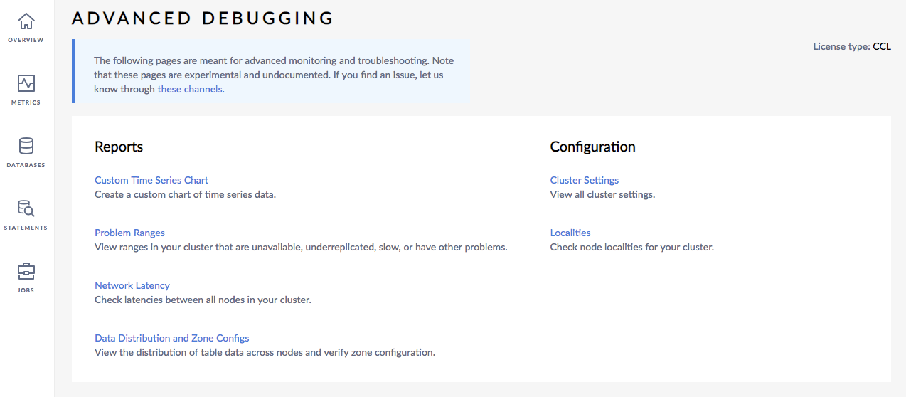The image size is (906, 397).
Task: Click the Advanced Debugging page heading
Action: (203, 18)
